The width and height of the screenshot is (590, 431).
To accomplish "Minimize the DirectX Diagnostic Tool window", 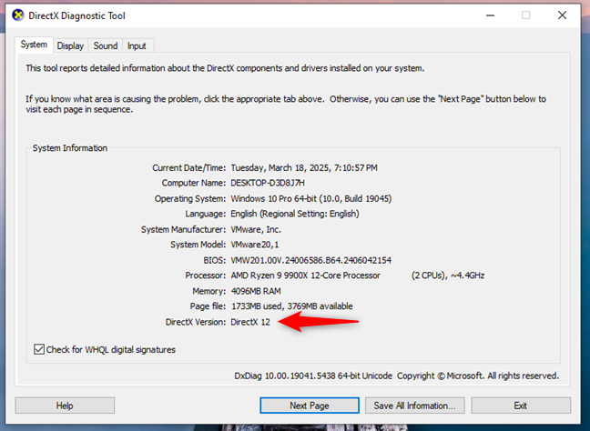I will [x=490, y=15].
